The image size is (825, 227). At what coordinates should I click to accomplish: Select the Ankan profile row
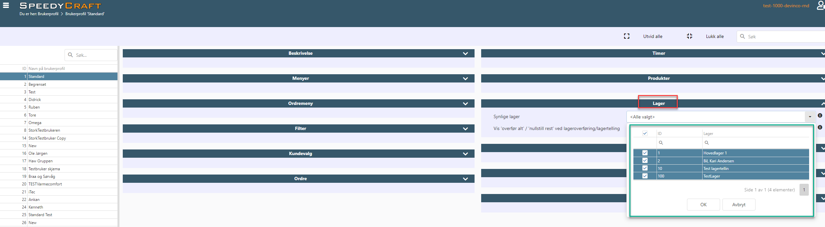(x=59, y=200)
